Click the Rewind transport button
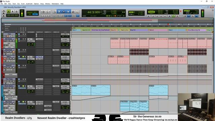This screenshot has height=121, width=215. point(157,16)
